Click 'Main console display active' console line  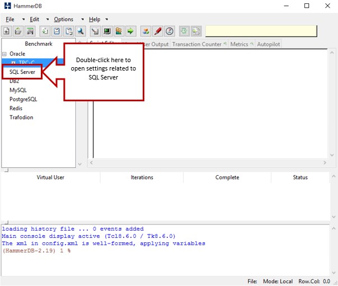[x=88, y=236]
